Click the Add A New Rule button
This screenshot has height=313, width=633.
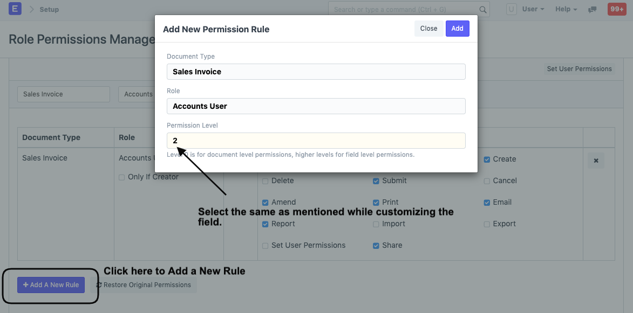tap(51, 285)
